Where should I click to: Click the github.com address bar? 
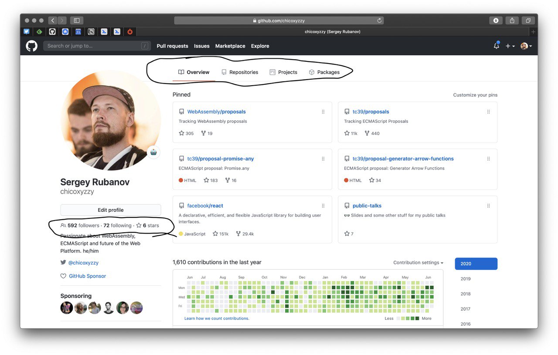[279, 20]
